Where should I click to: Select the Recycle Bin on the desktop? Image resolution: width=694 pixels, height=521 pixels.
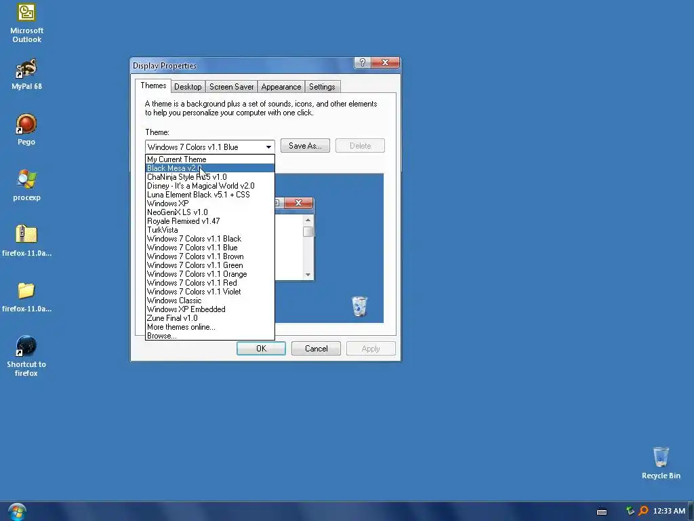pyautogui.click(x=661, y=463)
